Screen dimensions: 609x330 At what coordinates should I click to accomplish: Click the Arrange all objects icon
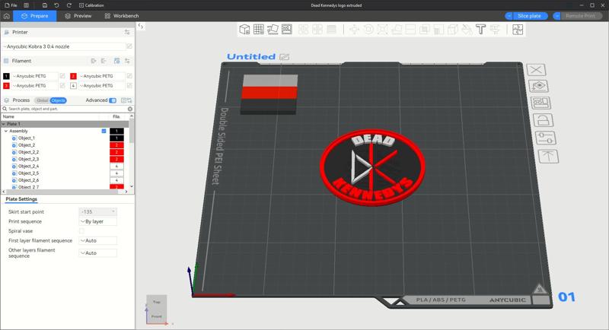click(287, 30)
